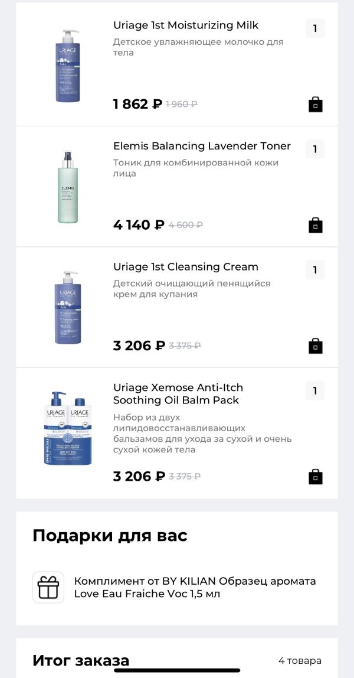Tap shopping bag icon for Elemis Lavender Toner
Screen dimensions: 354x678
316,225
